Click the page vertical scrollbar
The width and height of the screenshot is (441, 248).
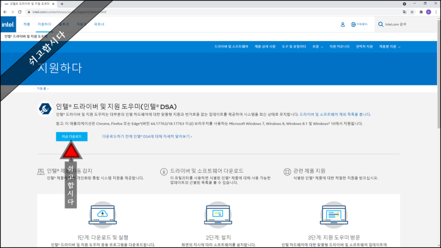tap(439, 74)
